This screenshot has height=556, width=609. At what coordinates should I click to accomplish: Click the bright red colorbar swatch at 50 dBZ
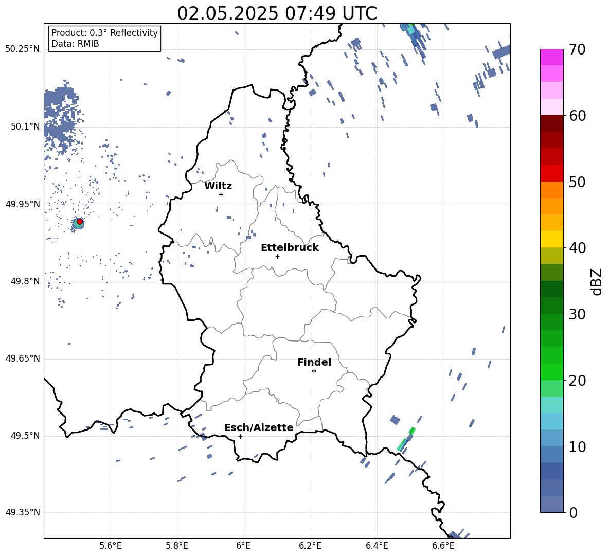coord(552,173)
